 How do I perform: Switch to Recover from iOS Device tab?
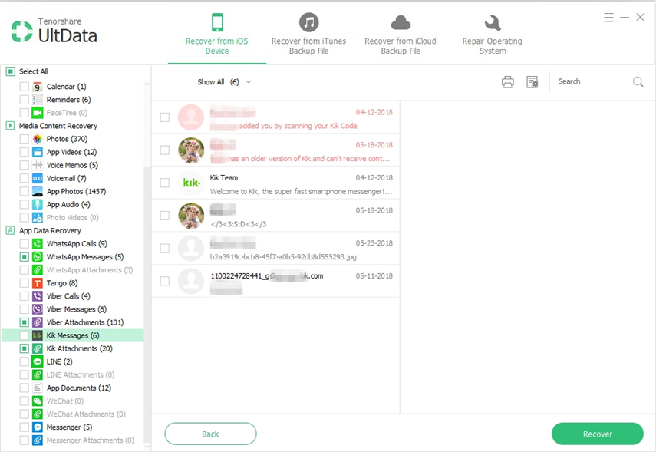pos(216,35)
